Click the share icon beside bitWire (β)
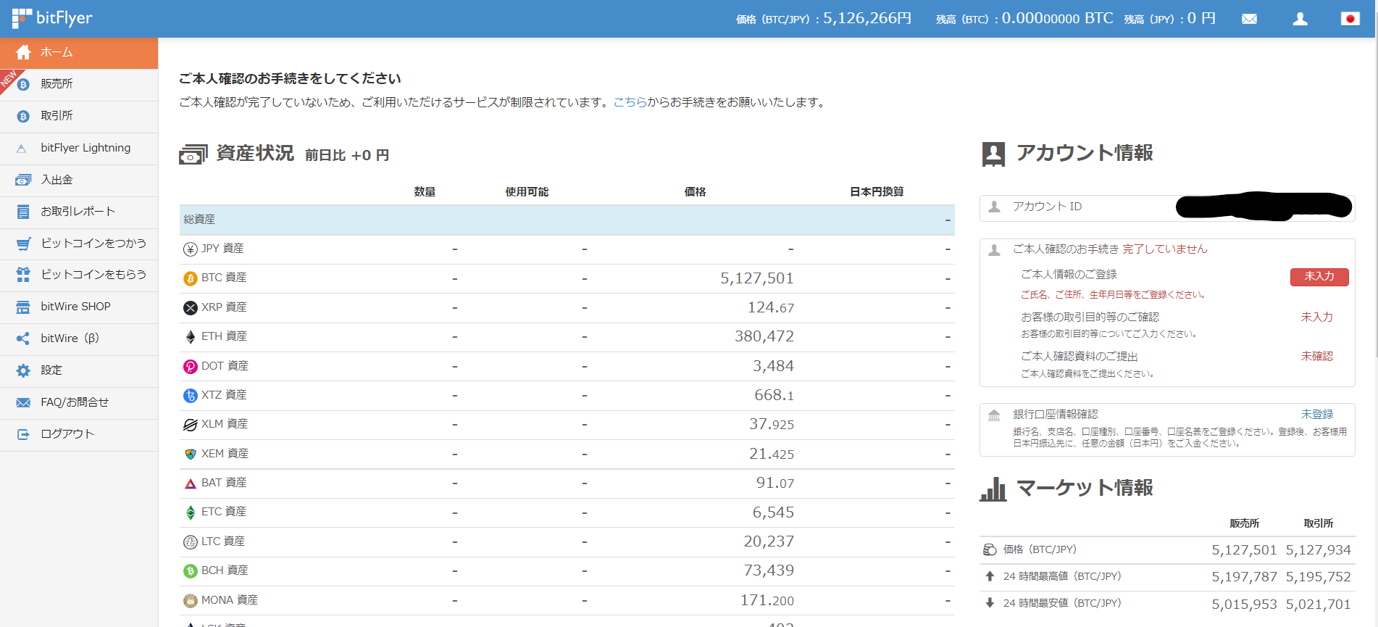 click(x=23, y=339)
